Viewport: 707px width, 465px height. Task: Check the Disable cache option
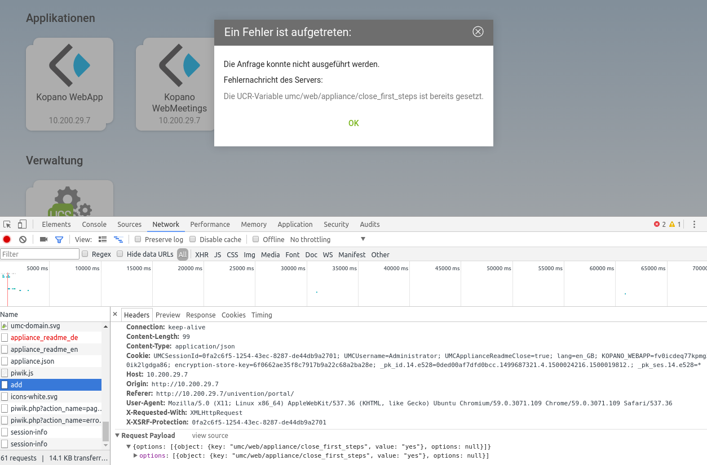click(x=193, y=239)
